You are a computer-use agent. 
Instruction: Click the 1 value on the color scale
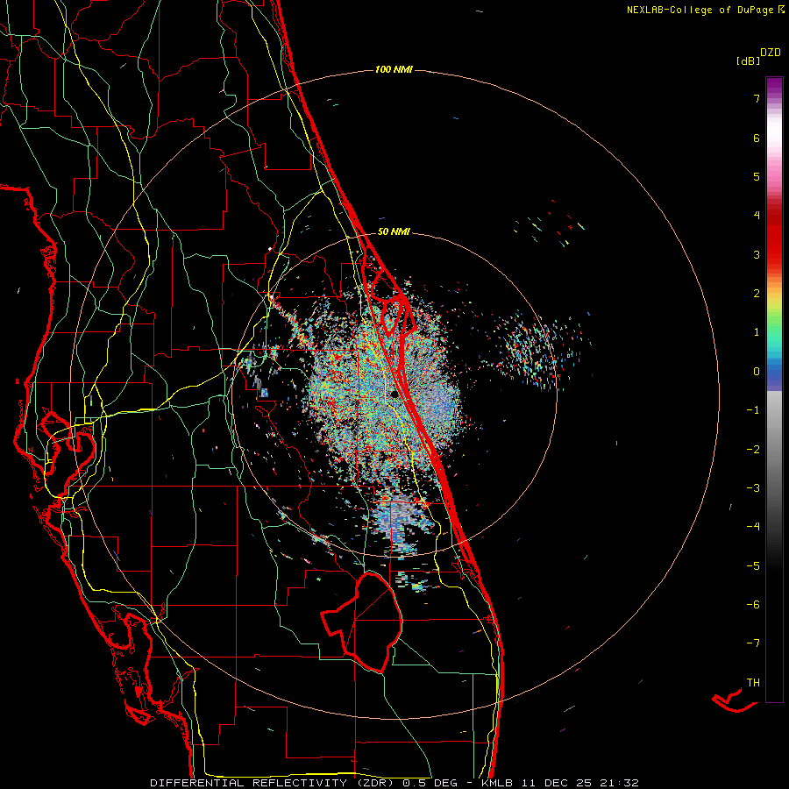[757, 332]
